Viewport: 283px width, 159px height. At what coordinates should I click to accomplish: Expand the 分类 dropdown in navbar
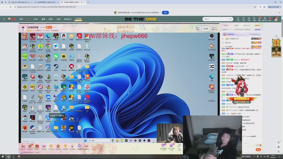pyautogui.click(x=36, y=19)
